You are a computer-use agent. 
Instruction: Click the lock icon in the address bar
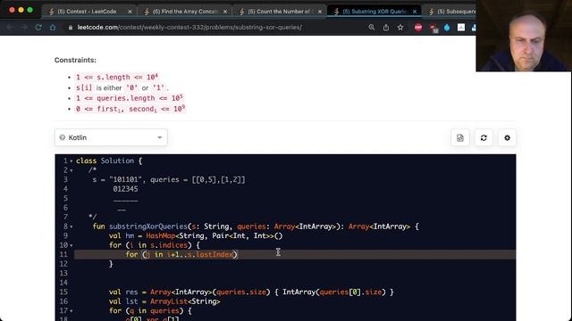tap(71, 28)
